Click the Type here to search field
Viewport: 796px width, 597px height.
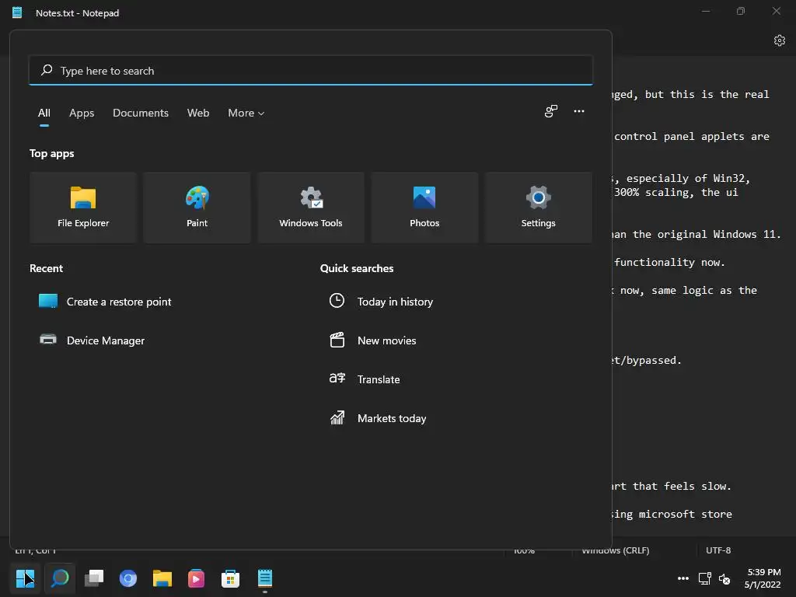pyautogui.click(x=311, y=70)
